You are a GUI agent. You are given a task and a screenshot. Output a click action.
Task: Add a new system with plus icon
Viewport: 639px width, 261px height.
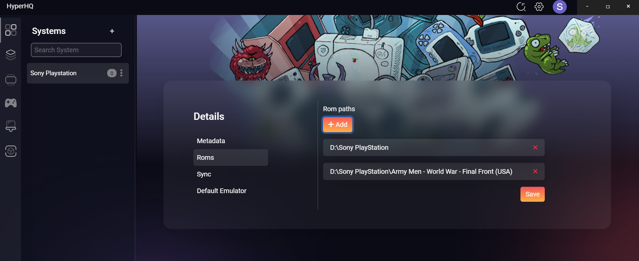[x=112, y=31]
